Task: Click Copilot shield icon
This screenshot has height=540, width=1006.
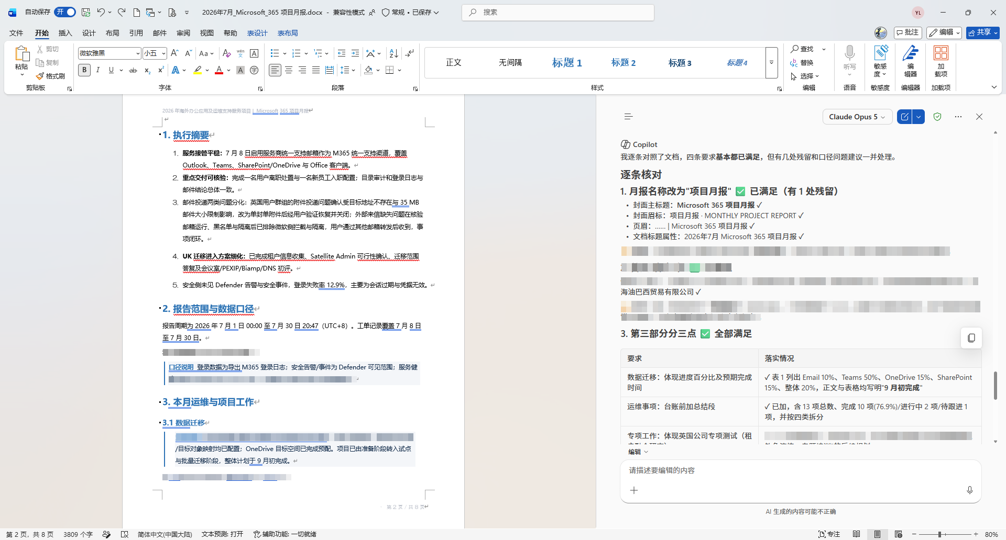Action: tap(937, 117)
